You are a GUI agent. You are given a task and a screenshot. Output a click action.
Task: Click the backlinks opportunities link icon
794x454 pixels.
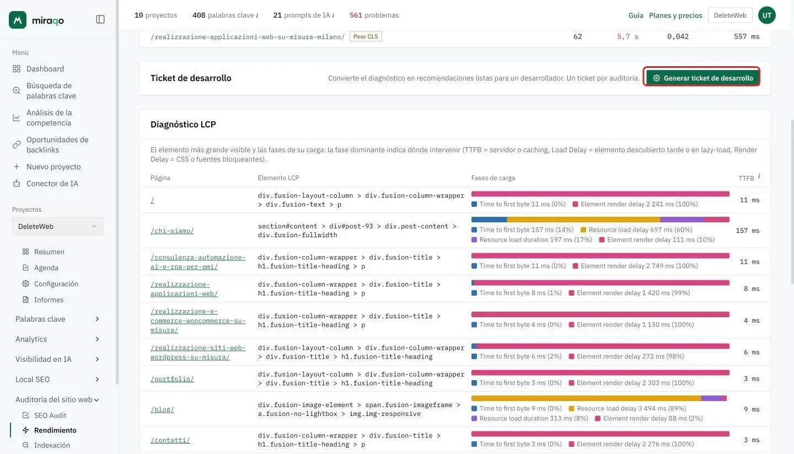pos(16,145)
